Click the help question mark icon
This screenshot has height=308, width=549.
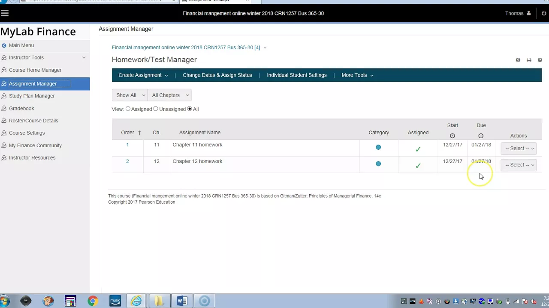coord(540,60)
